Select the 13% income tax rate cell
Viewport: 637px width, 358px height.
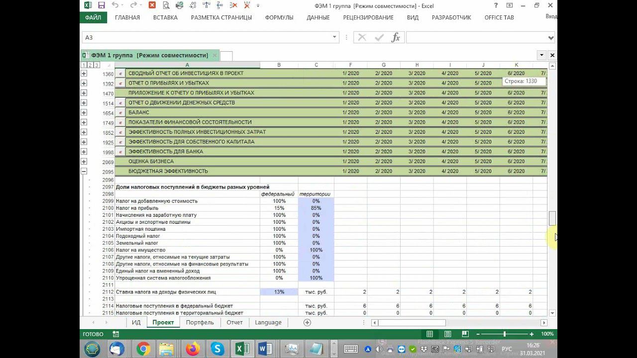(279, 292)
